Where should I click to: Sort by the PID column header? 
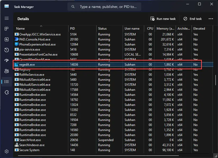[82, 29]
